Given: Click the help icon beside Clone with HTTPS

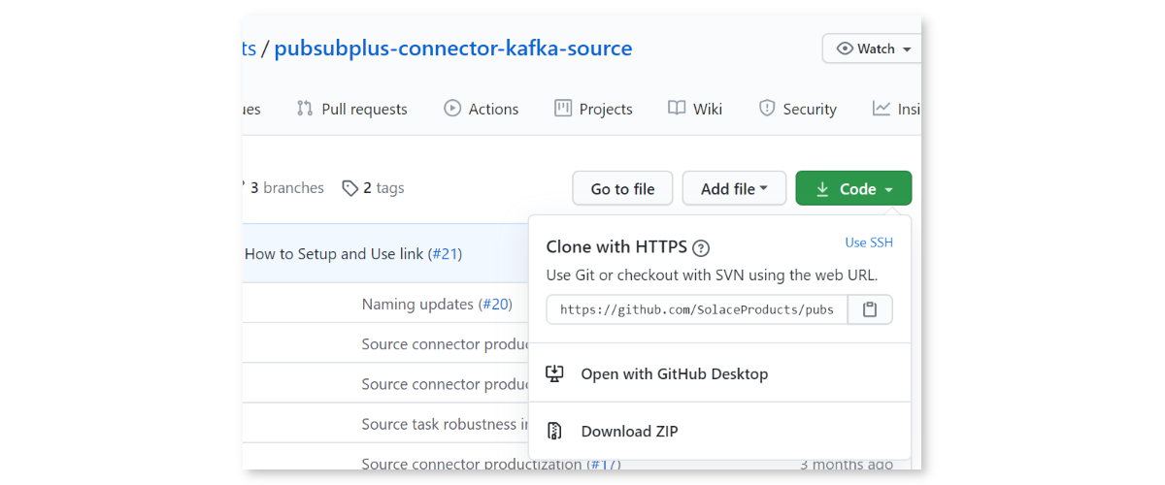Looking at the screenshot, I should [701, 247].
